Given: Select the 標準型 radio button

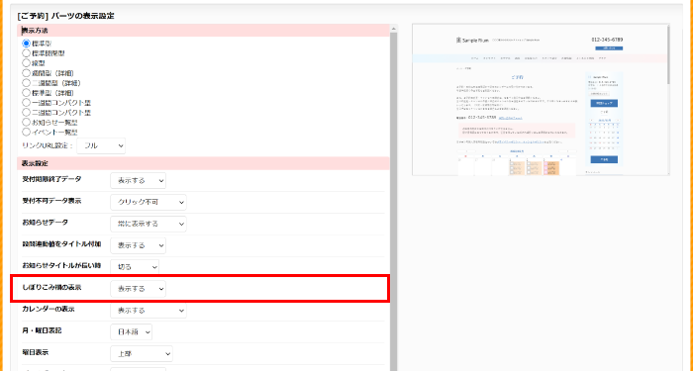Looking at the screenshot, I should [x=26, y=44].
